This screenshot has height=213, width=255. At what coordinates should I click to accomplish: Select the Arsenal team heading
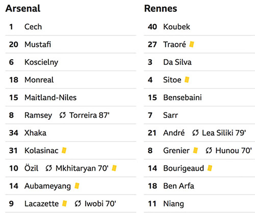[23, 8]
